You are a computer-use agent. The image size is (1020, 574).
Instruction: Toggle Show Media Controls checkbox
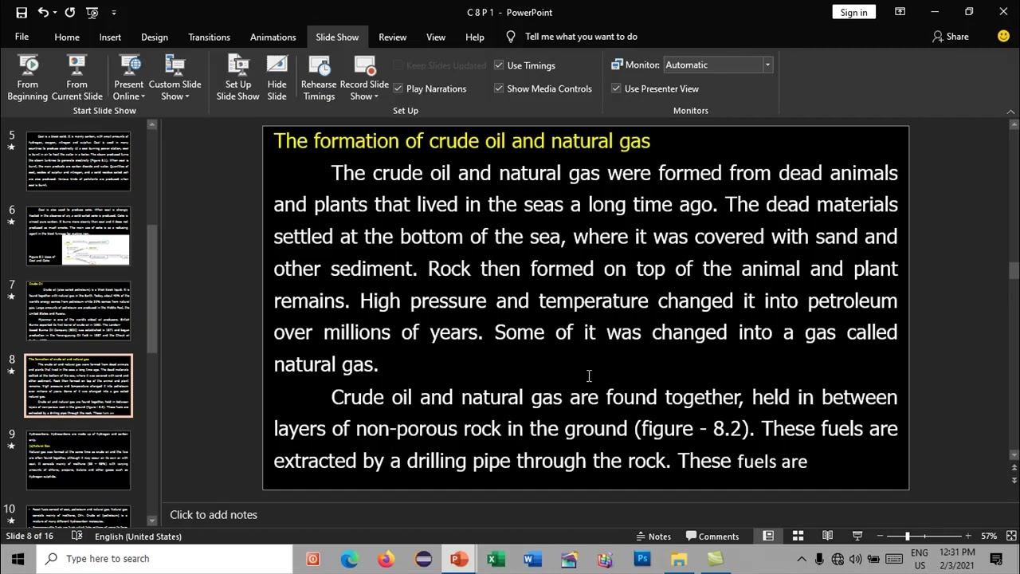[499, 88]
